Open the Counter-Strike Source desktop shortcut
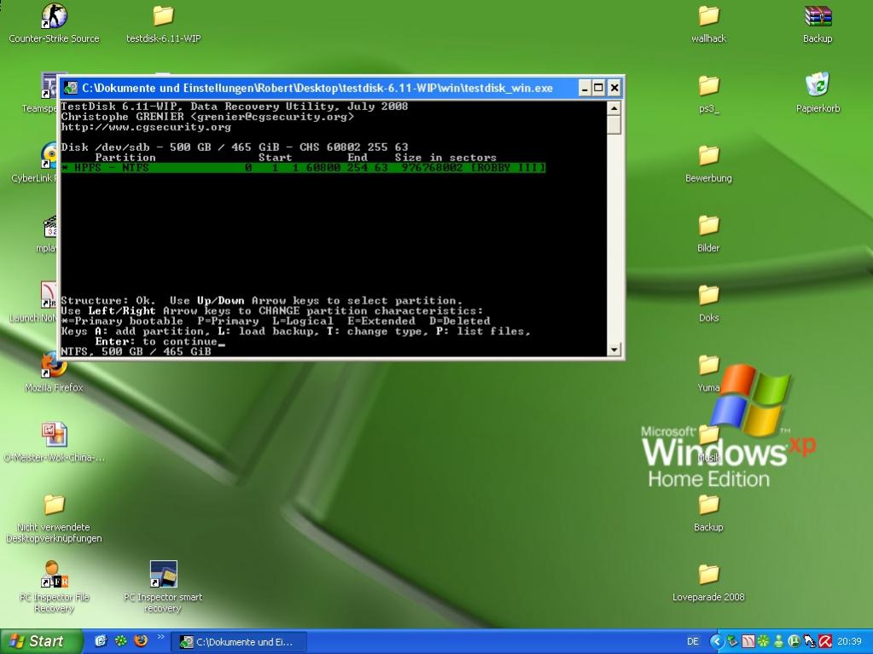873x654 pixels. pos(54,23)
